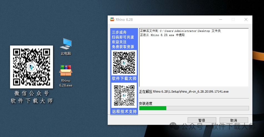Select the Rhino 6.28.exe archive icon
The height and width of the screenshot is (137, 264).
66,76
